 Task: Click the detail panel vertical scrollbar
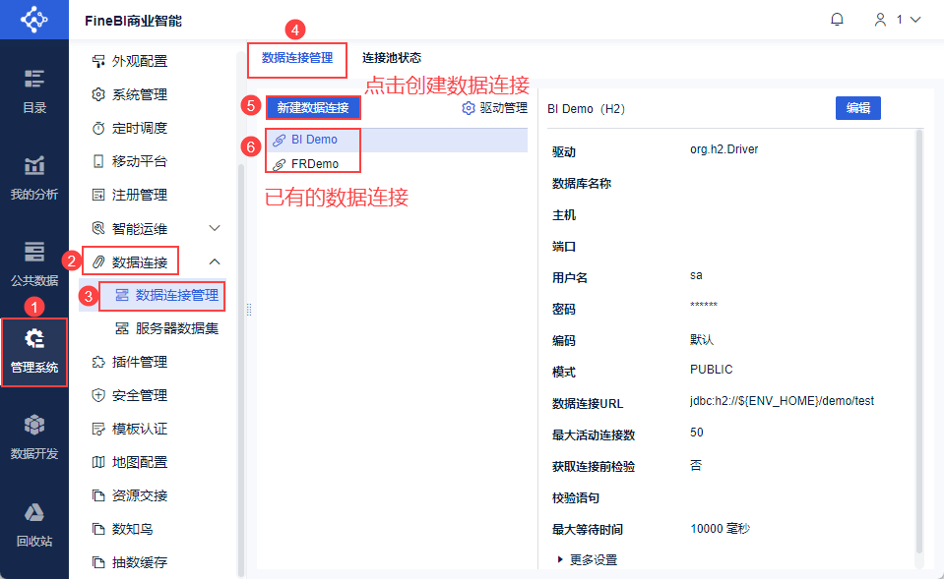[x=918, y=341]
